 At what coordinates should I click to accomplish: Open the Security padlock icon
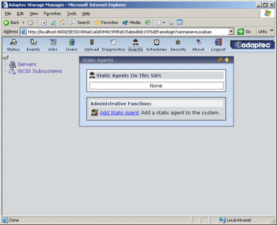178,42
